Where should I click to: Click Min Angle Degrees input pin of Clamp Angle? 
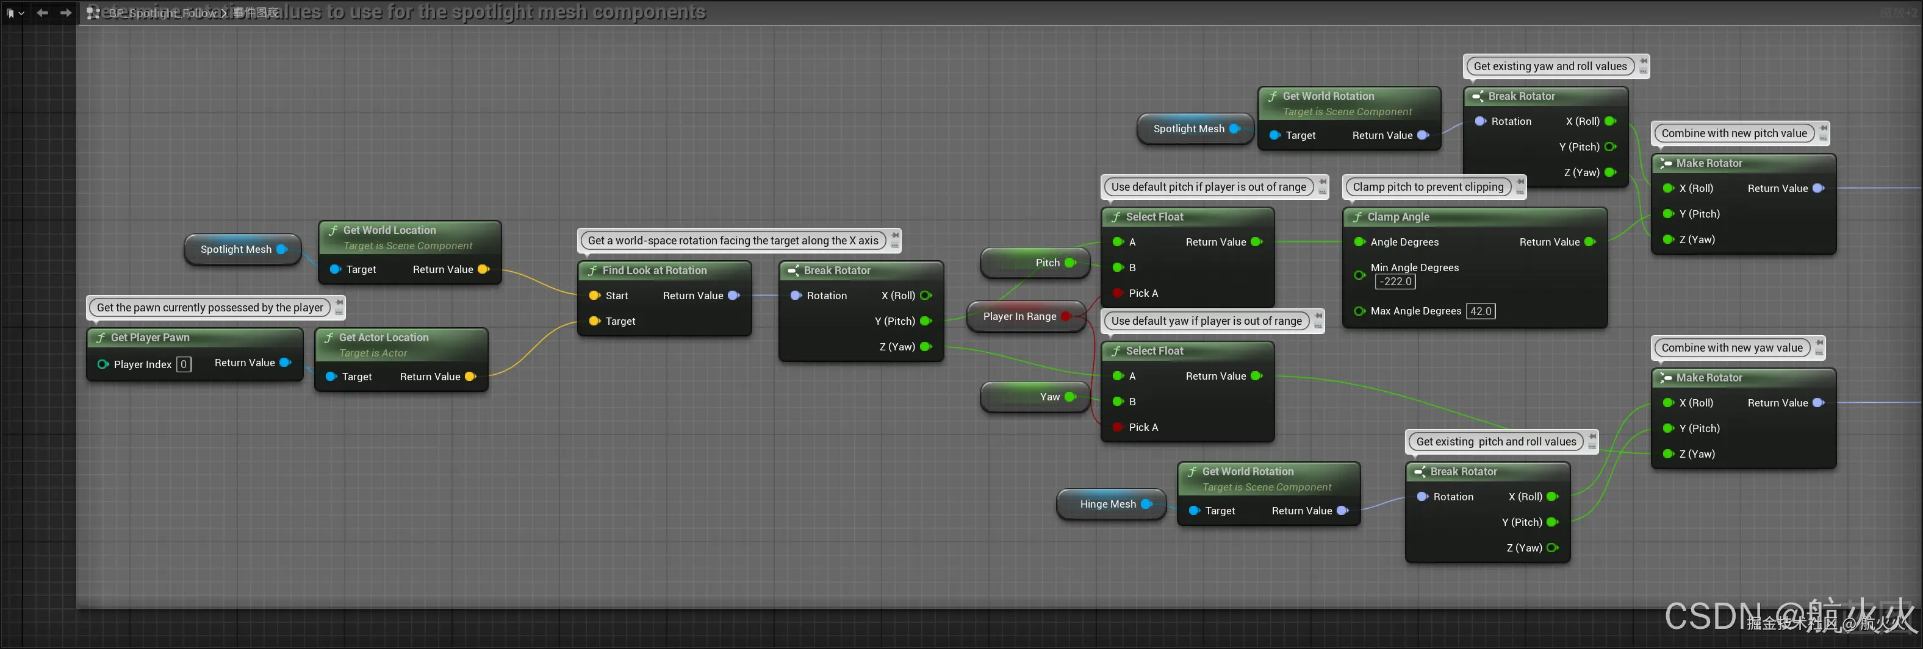[x=1359, y=276]
